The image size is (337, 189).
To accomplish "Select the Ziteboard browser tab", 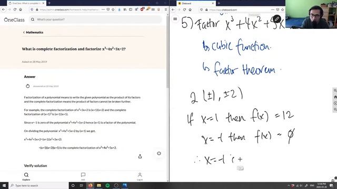I will point(196,3).
